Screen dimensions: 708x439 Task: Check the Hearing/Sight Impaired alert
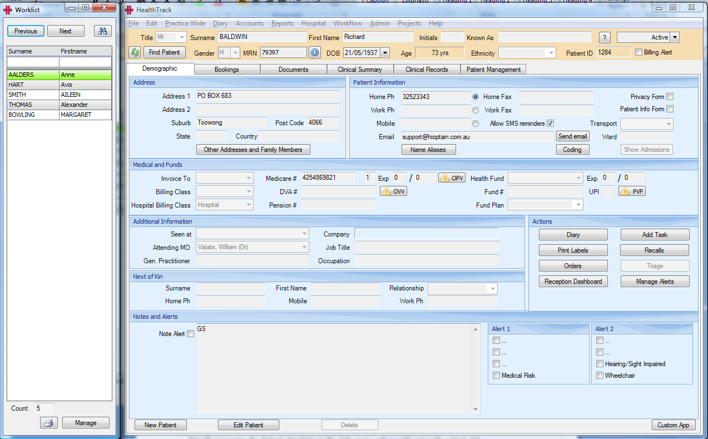[x=600, y=364]
